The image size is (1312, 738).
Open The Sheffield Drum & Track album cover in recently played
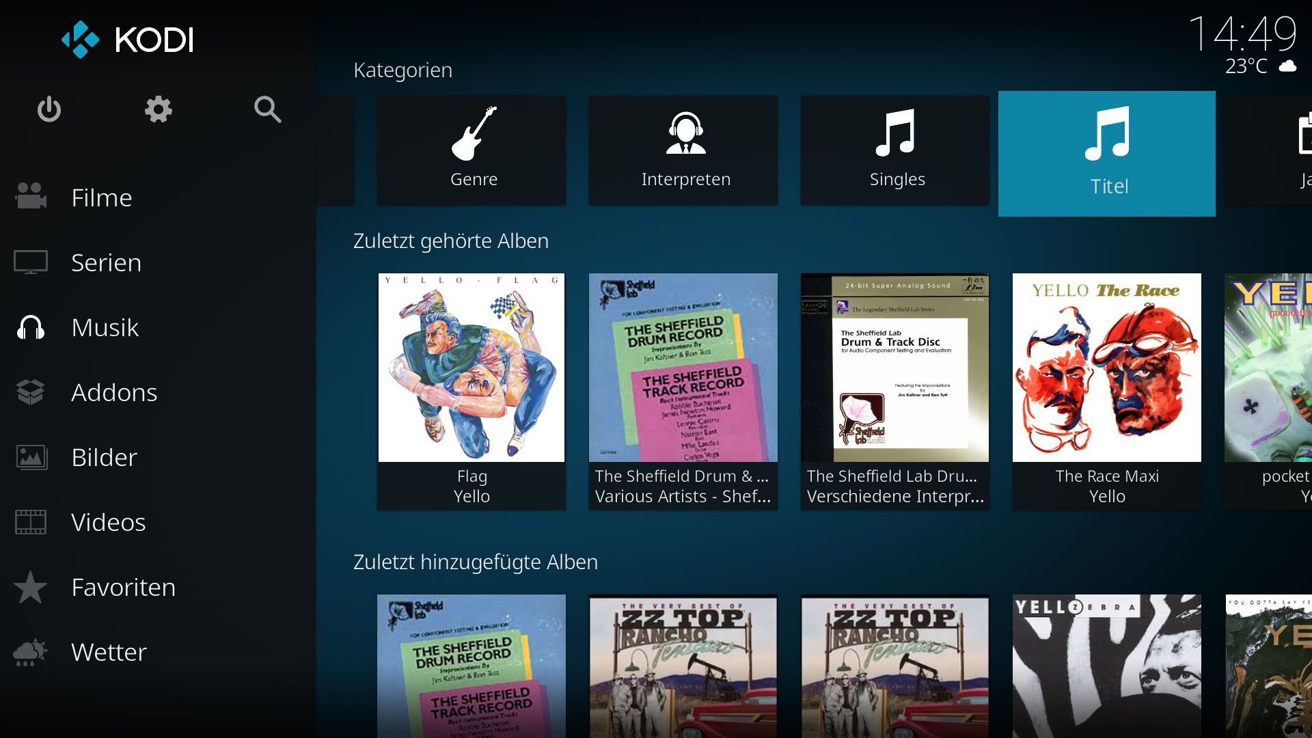[683, 368]
